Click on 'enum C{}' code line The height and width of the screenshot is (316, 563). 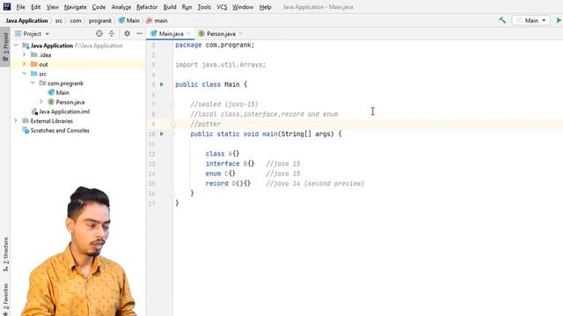(x=221, y=174)
